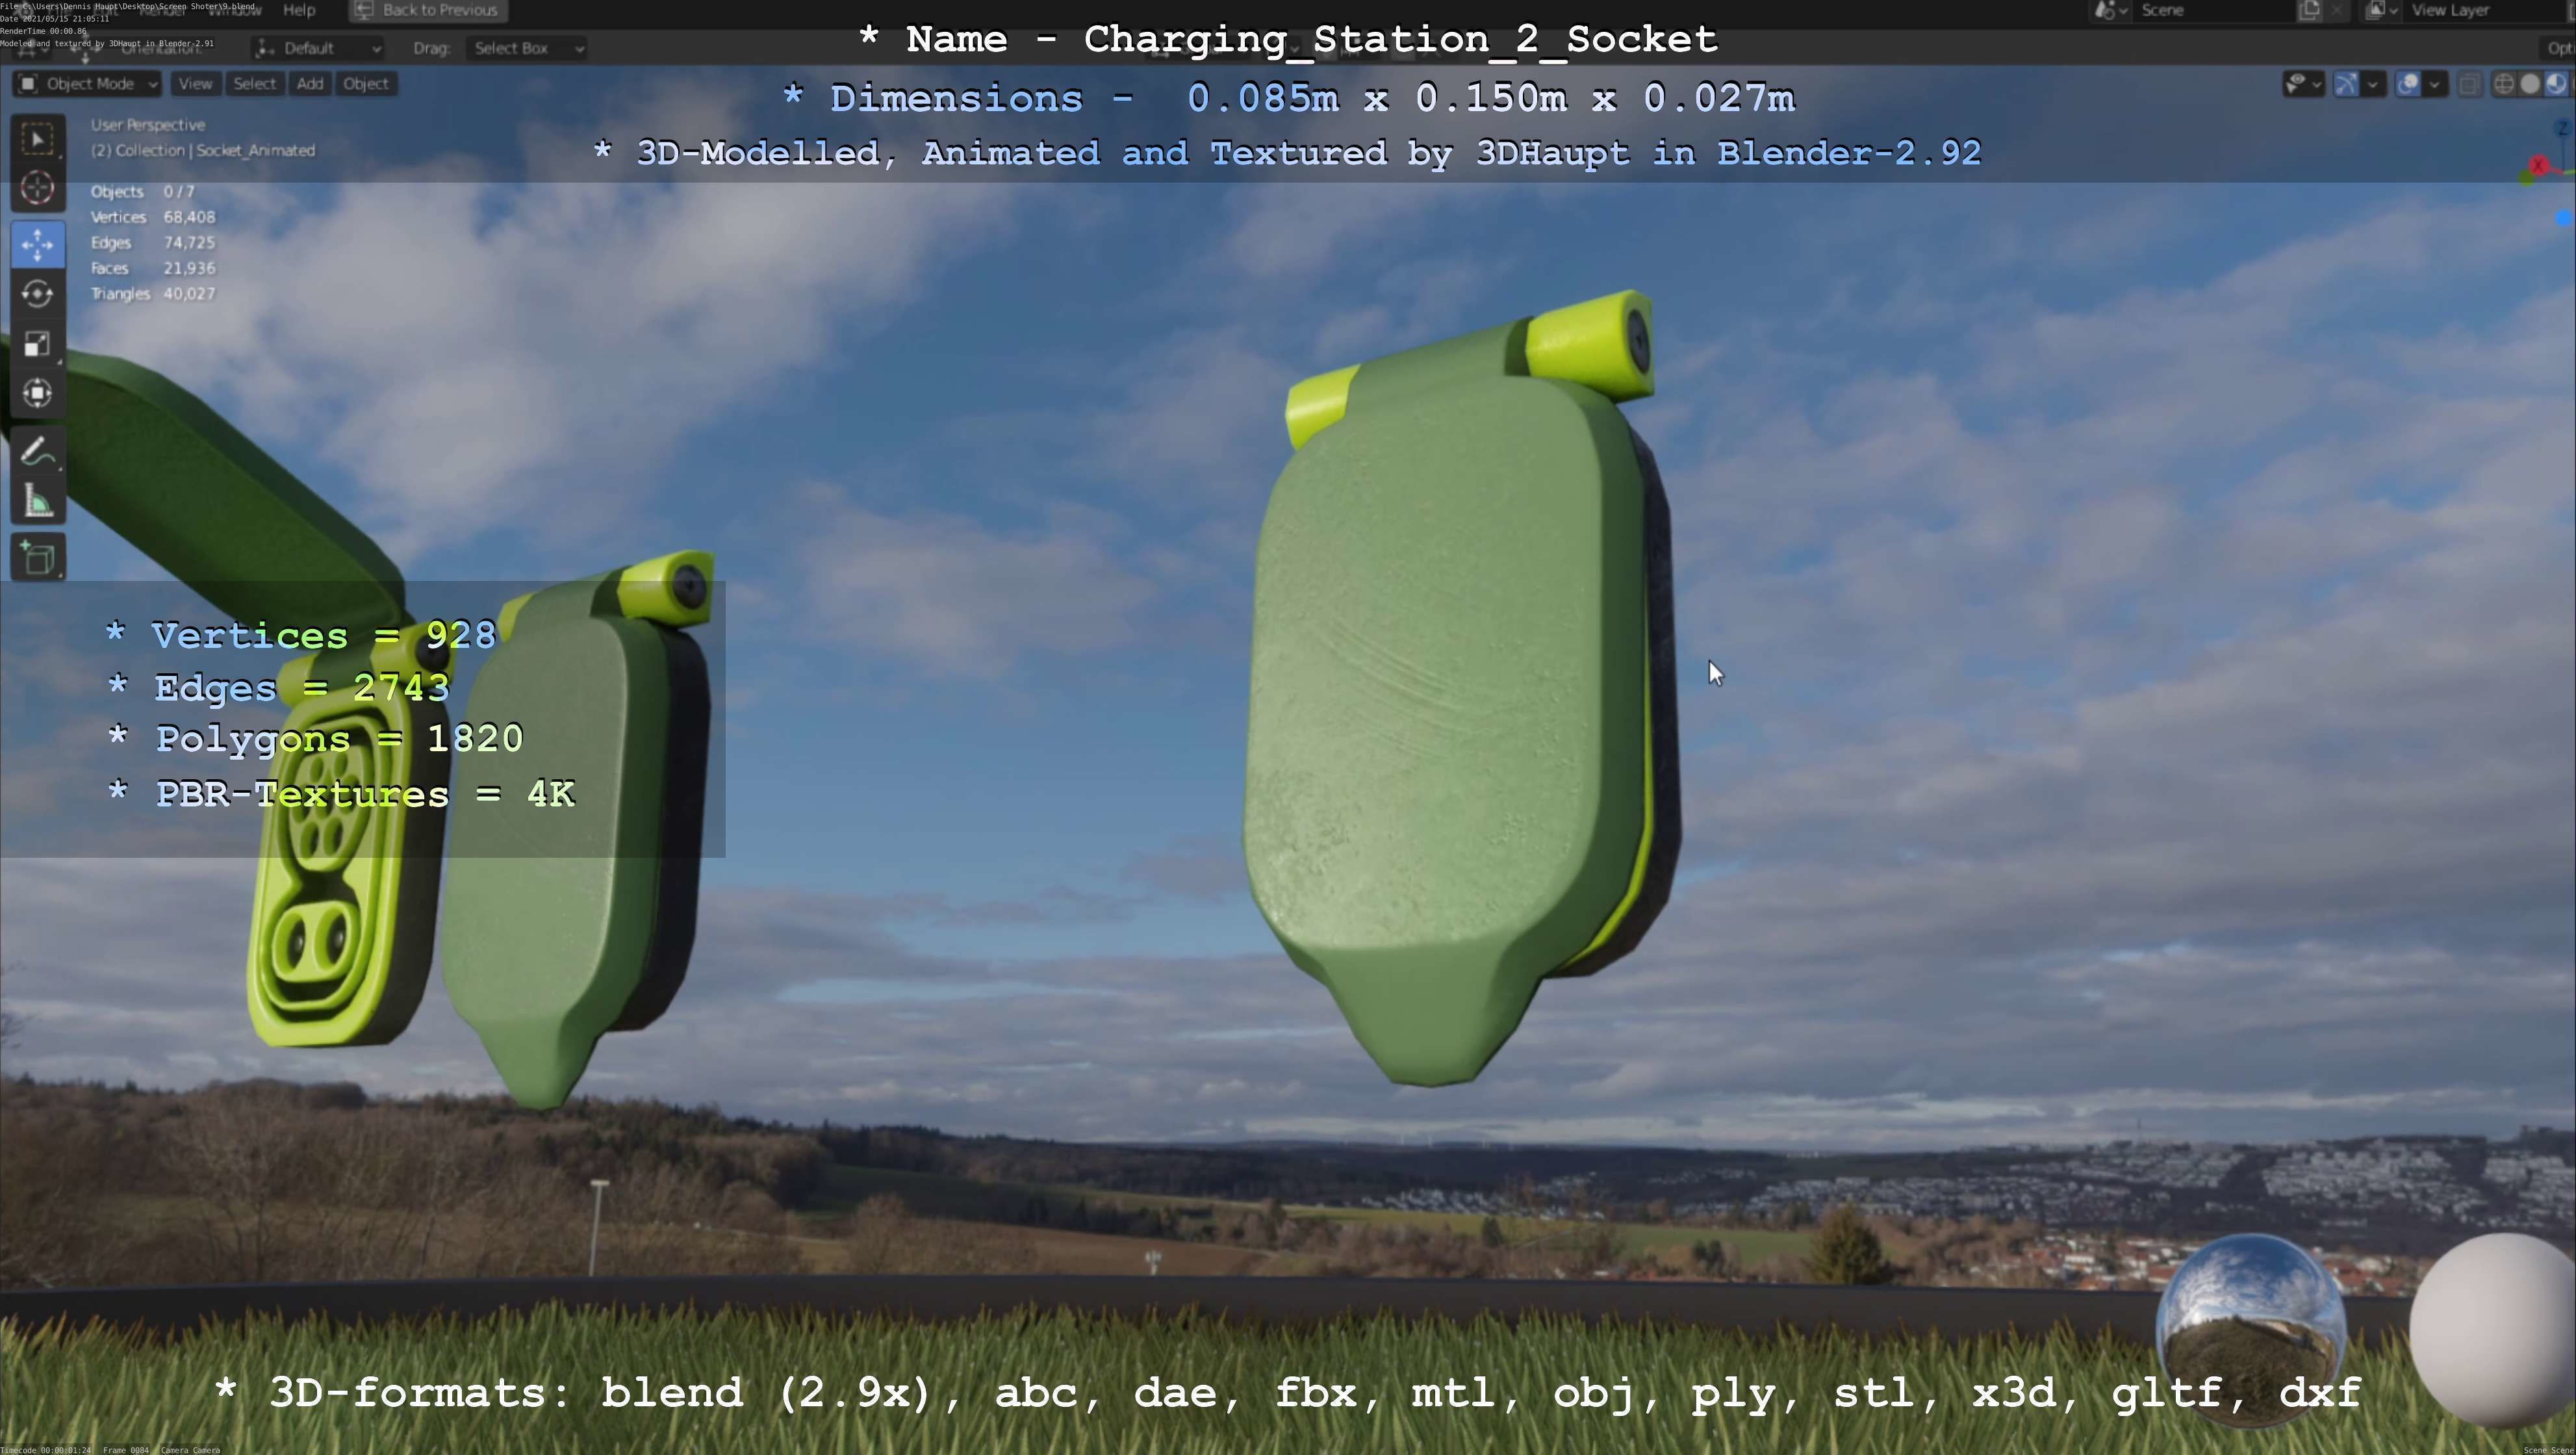Open the Add menu in viewport header
The height and width of the screenshot is (1455, 2576).
(310, 84)
